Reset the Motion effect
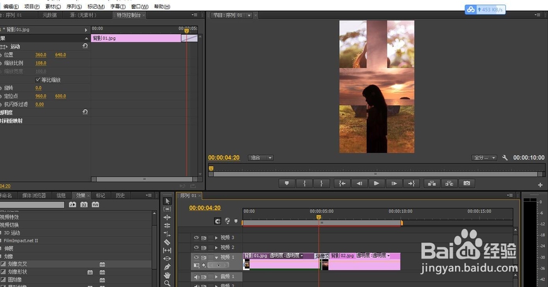548x287 pixels. [x=85, y=46]
